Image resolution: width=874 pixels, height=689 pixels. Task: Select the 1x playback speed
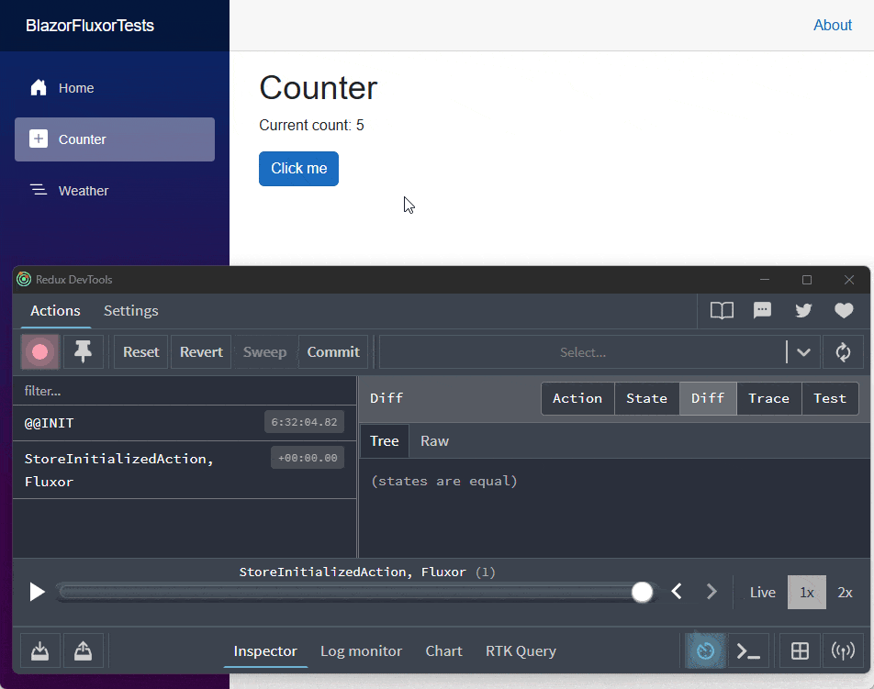coord(807,592)
